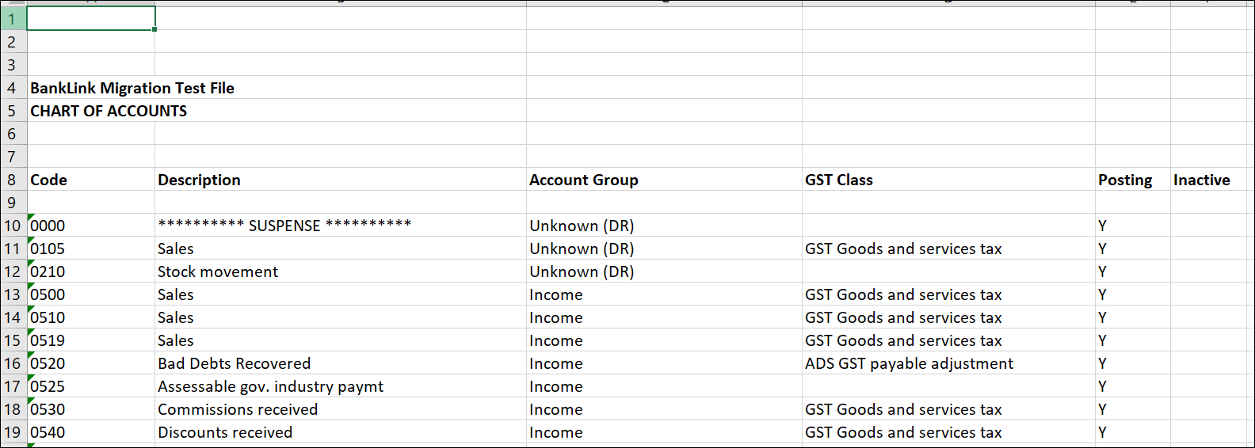Click the 'Posting' header cell

point(1124,180)
